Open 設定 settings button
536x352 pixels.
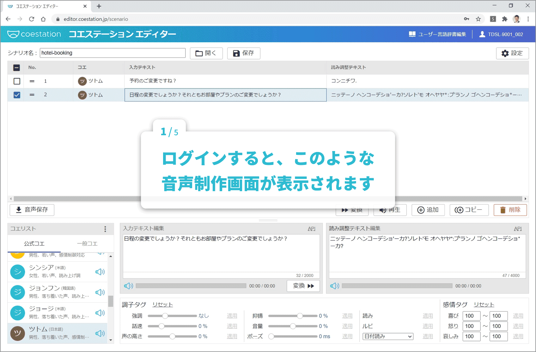click(512, 53)
